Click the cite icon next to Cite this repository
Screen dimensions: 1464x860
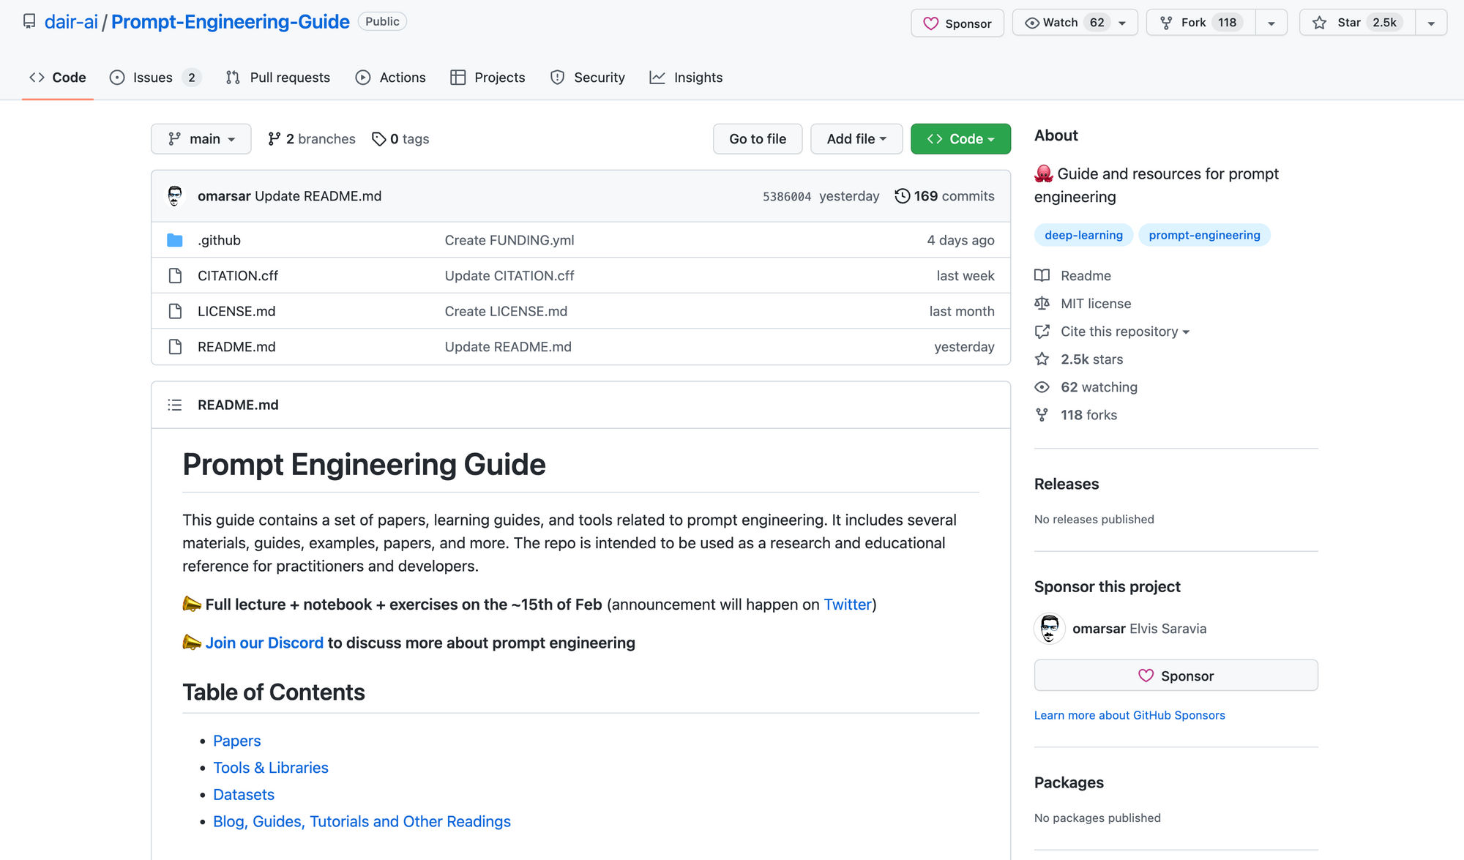[1042, 332]
